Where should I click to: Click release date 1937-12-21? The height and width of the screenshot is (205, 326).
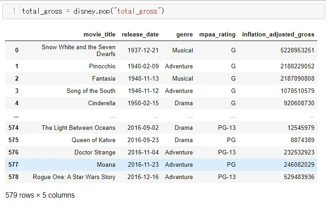click(143, 51)
